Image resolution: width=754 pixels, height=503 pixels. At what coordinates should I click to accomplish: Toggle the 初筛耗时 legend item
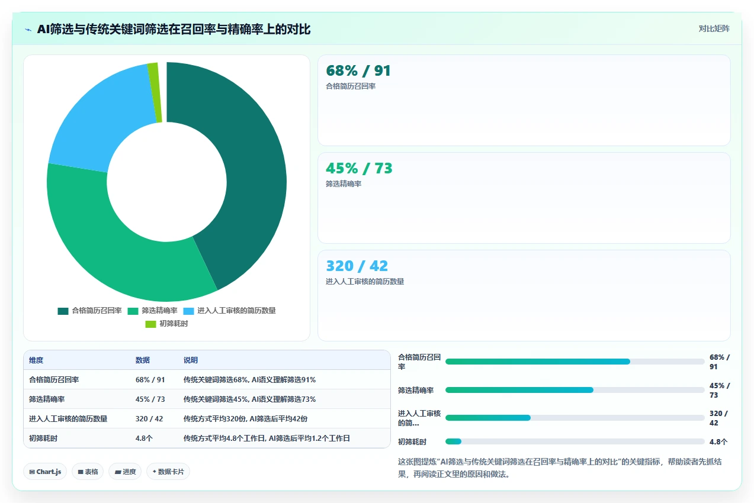(167, 324)
